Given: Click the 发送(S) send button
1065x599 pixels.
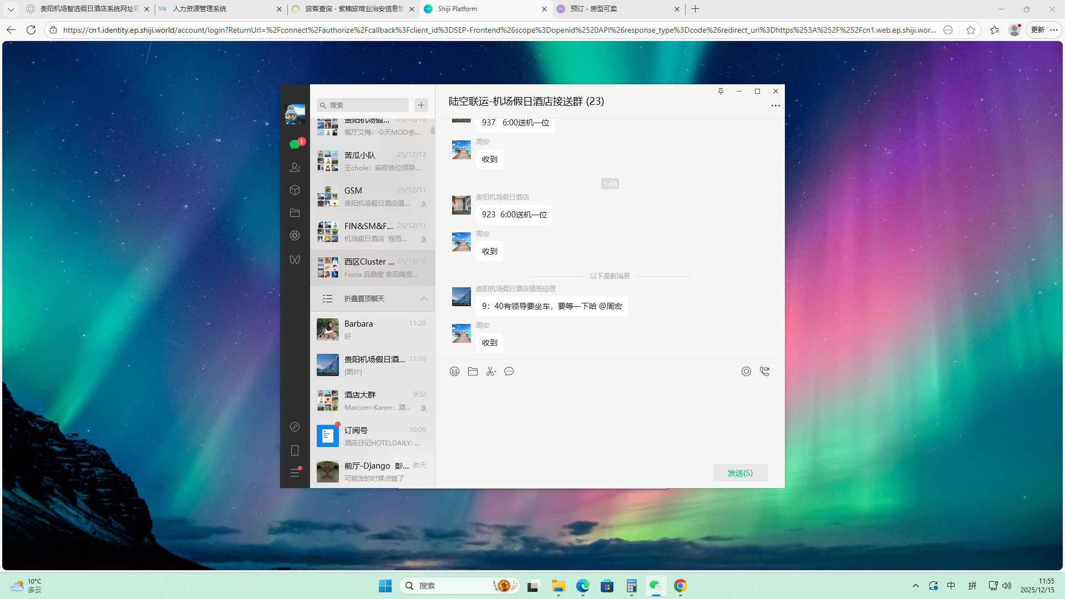Looking at the screenshot, I should click(x=740, y=473).
